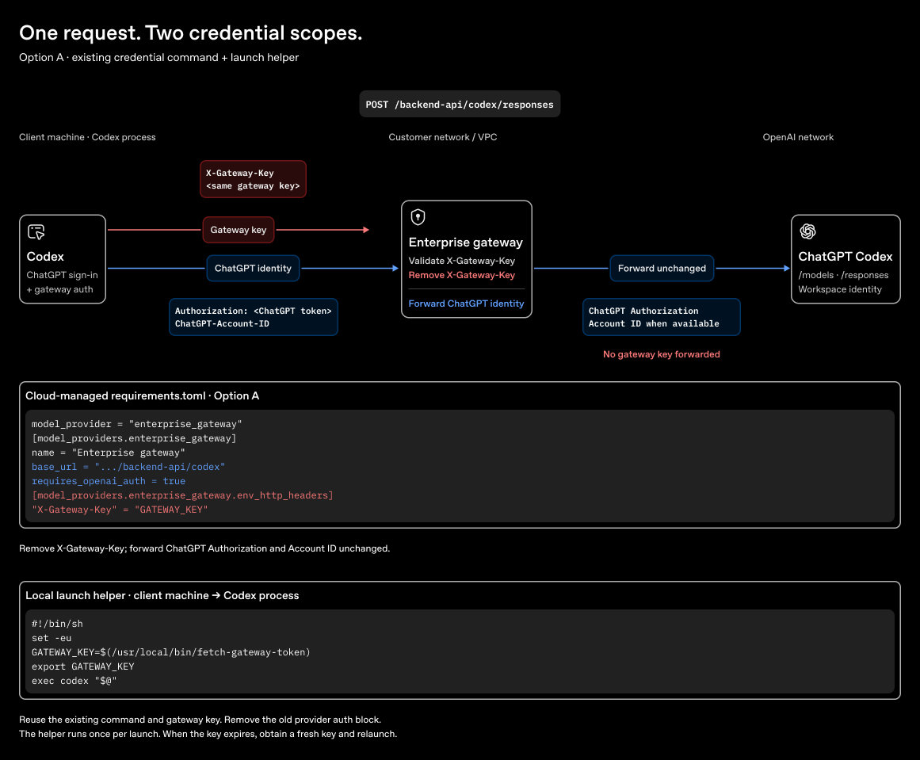Click the 'No gateway key forwarded' note
920x760 pixels.
661,354
